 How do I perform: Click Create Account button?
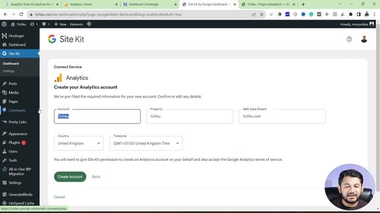point(70,177)
